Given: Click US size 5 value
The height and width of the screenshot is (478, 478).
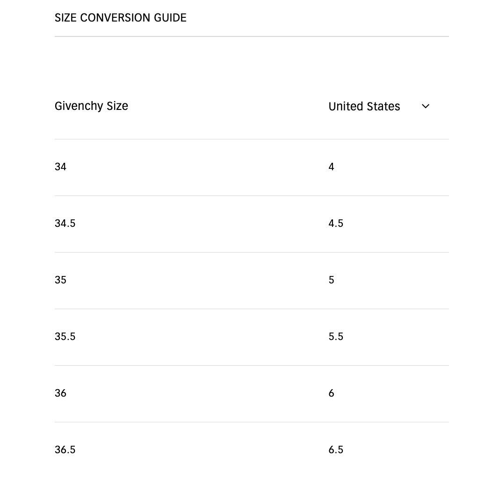Looking at the screenshot, I should click(x=331, y=280).
